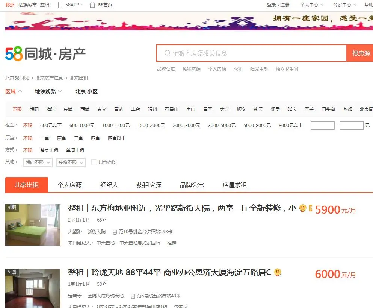Image resolution: width=373 pixels, height=308 pixels.
Task: Click the 独立卫生间 quick search link
Action: pos(287,69)
